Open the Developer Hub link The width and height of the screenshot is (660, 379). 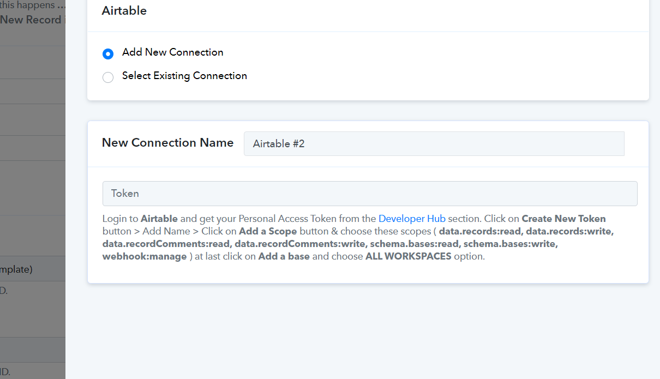click(412, 219)
